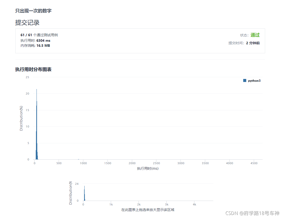Click the 在此图表上拖选来放大显示该区域 hint text
The width and height of the screenshot is (283, 218).
click(148, 210)
